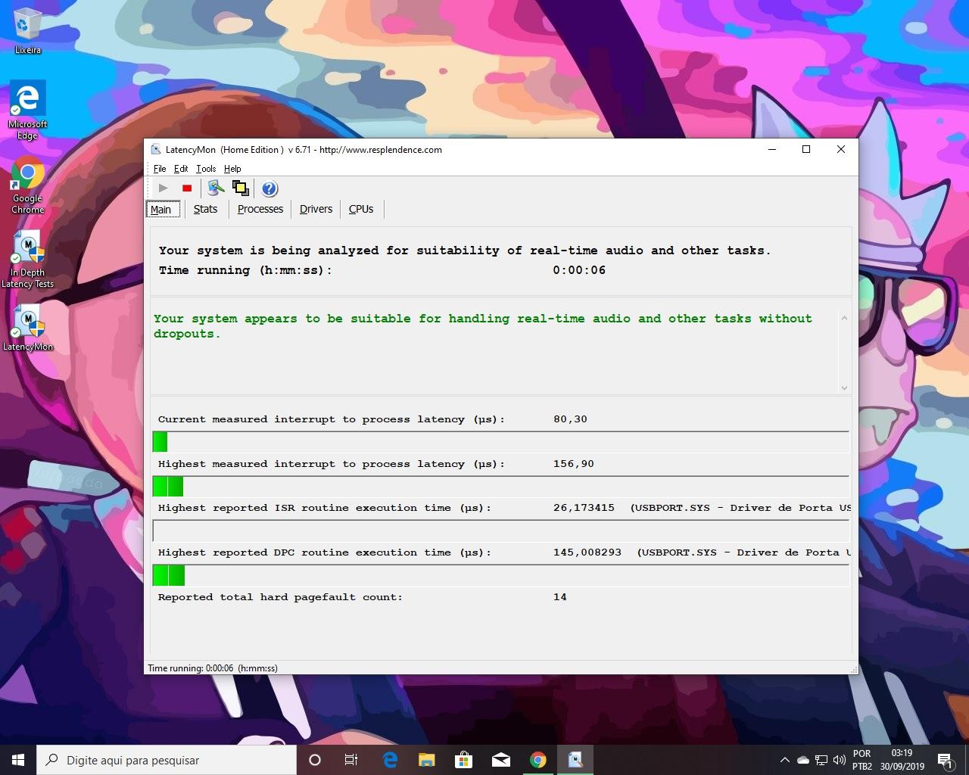Select the 26,173415 ISR time value
Viewport: 969px width, 775px height.
[584, 508]
